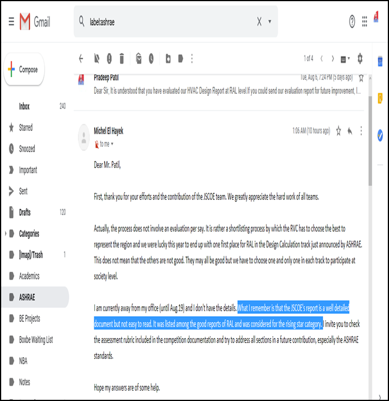Viewport: 389px width, 401px height.
Task: Star the Michel El Hayek message
Action: 338,131
